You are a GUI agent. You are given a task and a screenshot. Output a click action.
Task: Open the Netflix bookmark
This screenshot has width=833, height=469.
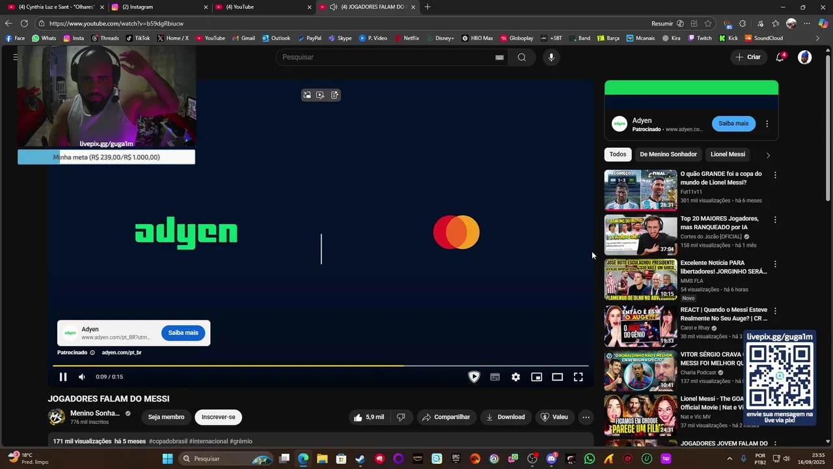coord(407,38)
